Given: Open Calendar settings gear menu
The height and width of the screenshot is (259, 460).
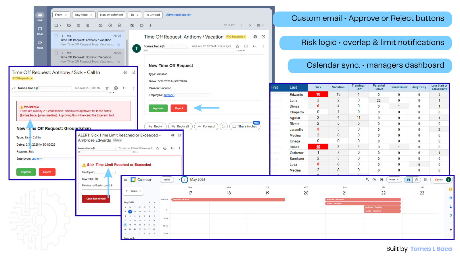Looking at the screenshot, I should click(381, 180).
